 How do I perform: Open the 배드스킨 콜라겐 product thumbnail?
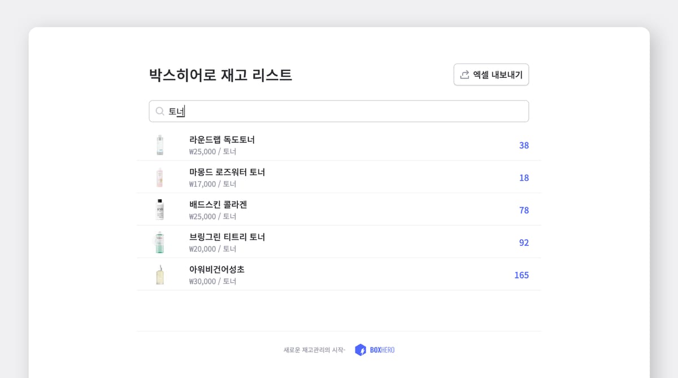coord(159,209)
